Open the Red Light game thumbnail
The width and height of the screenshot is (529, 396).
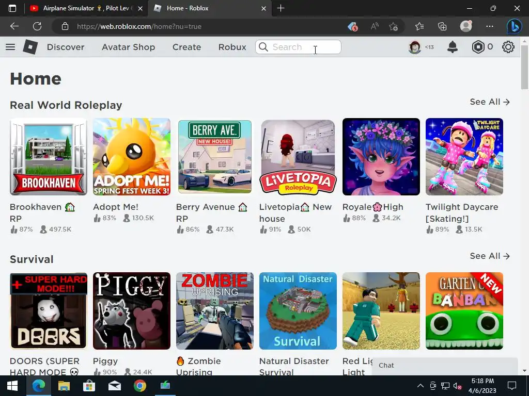point(381,311)
